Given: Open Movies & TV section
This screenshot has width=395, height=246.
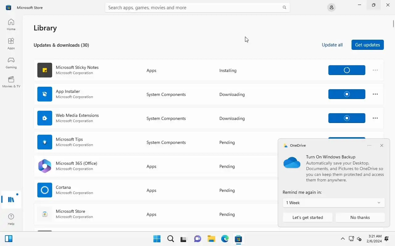Looking at the screenshot, I should coord(11,82).
